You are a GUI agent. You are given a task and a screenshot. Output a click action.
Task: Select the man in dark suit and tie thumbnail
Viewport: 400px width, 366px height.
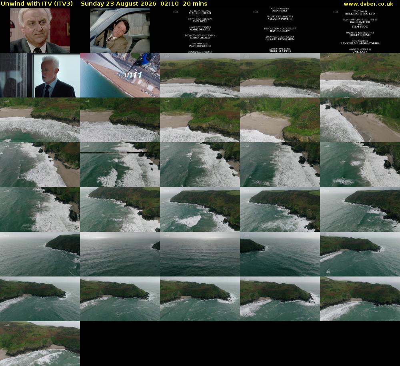(x=40, y=75)
